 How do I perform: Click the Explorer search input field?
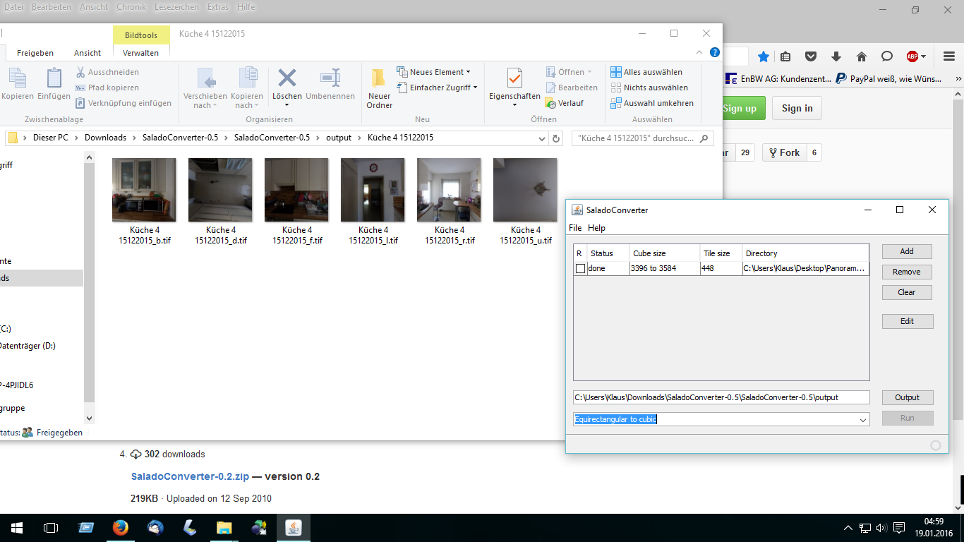point(635,138)
